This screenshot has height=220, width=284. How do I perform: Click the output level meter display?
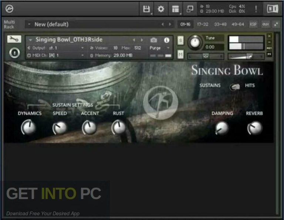[246, 43]
